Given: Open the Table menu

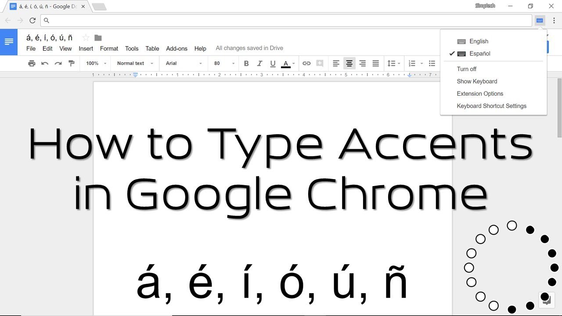Looking at the screenshot, I should point(152,48).
